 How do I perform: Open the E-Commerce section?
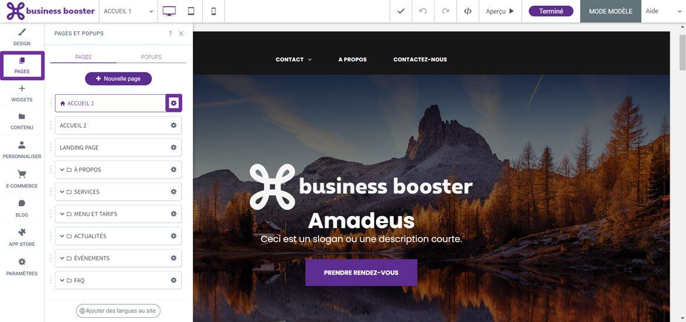pos(22,179)
